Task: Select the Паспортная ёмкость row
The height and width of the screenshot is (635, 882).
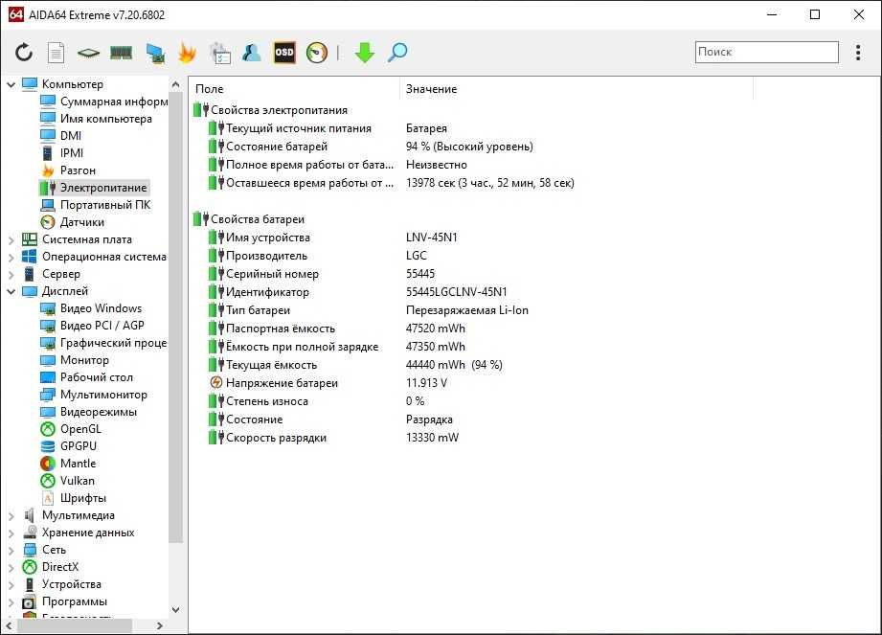Action: pos(336,329)
